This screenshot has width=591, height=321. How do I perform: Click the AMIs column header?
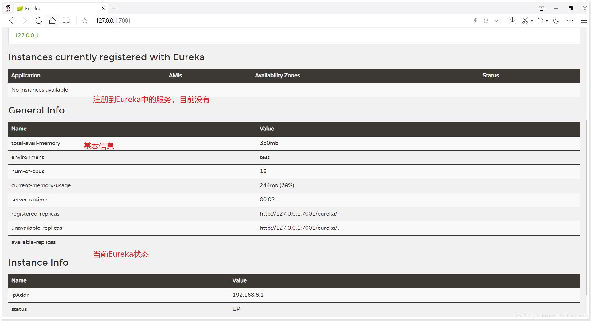coord(175,75)
